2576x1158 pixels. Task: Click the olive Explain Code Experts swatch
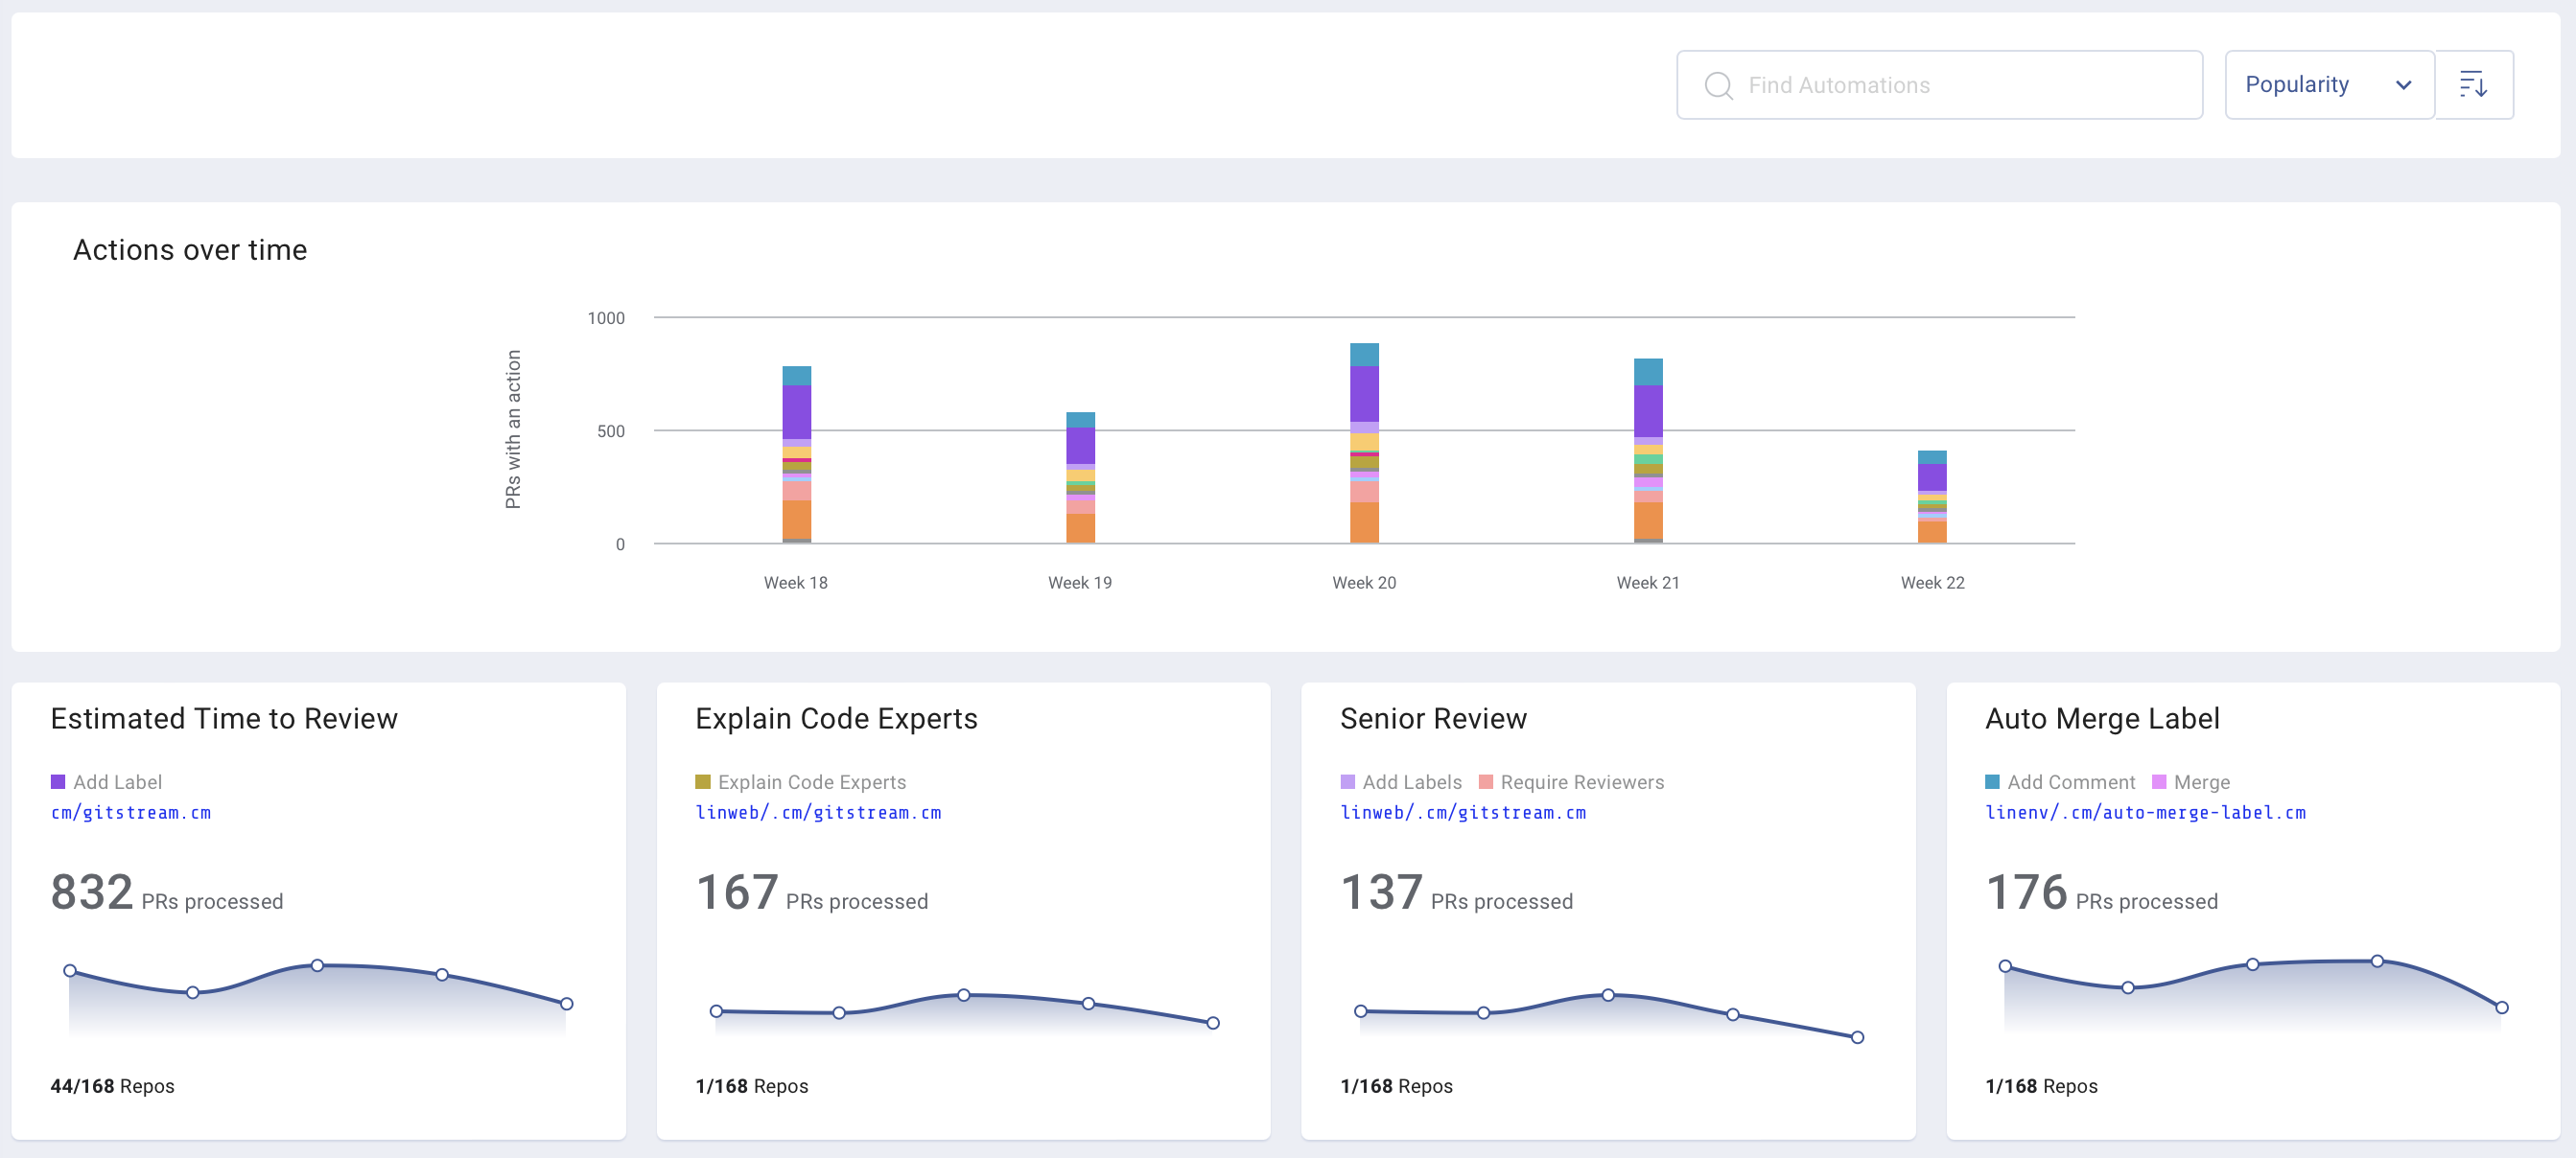pyautogui.click(x=702, y=781)
